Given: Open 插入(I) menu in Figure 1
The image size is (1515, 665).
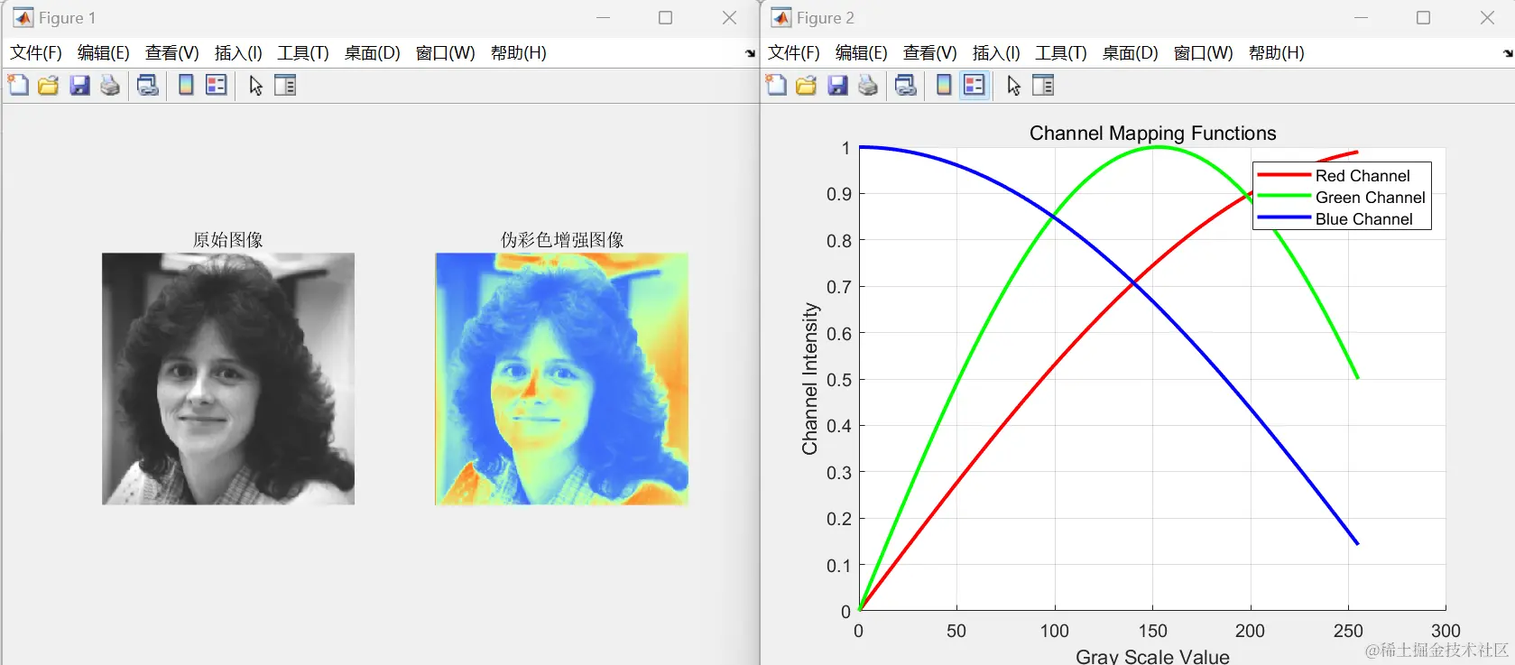Looking at the screenshot, I should (x=238, y=53).
